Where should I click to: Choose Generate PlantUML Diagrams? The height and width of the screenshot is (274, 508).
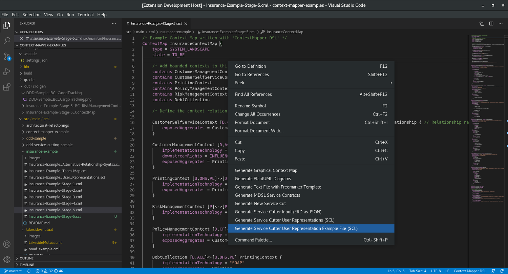coord(311,179)
